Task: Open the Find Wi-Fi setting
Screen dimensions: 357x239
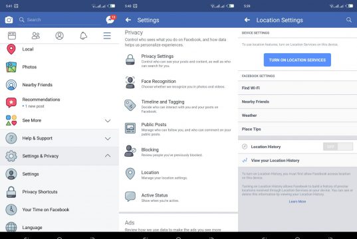Action: (x=297, y=88)
